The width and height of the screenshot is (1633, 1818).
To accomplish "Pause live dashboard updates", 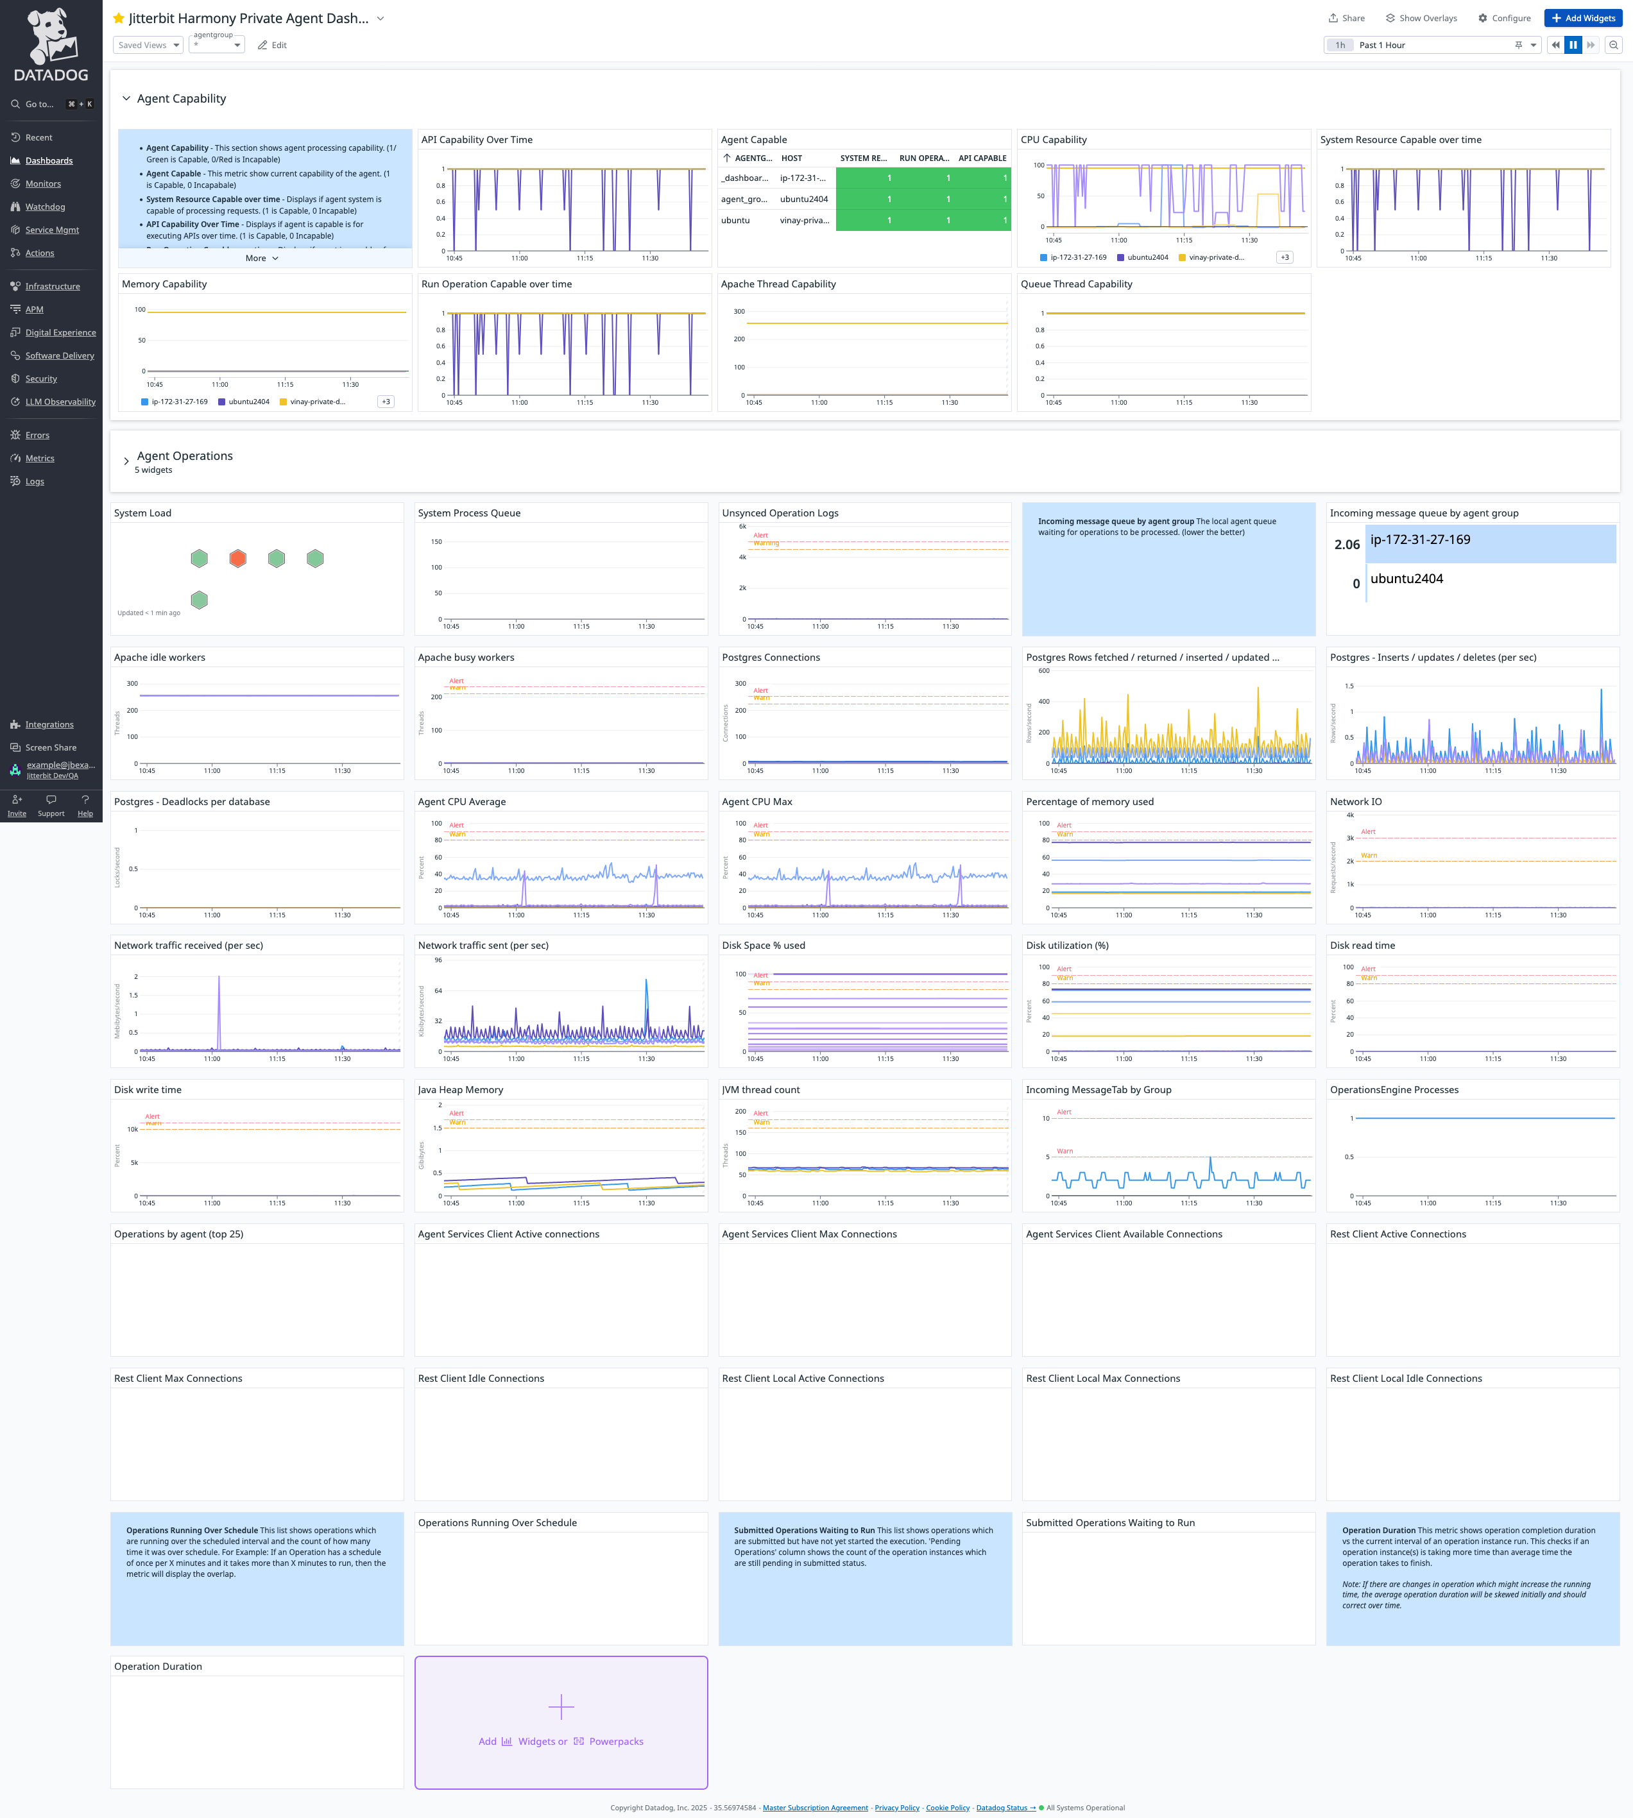I will (1573, 44).
